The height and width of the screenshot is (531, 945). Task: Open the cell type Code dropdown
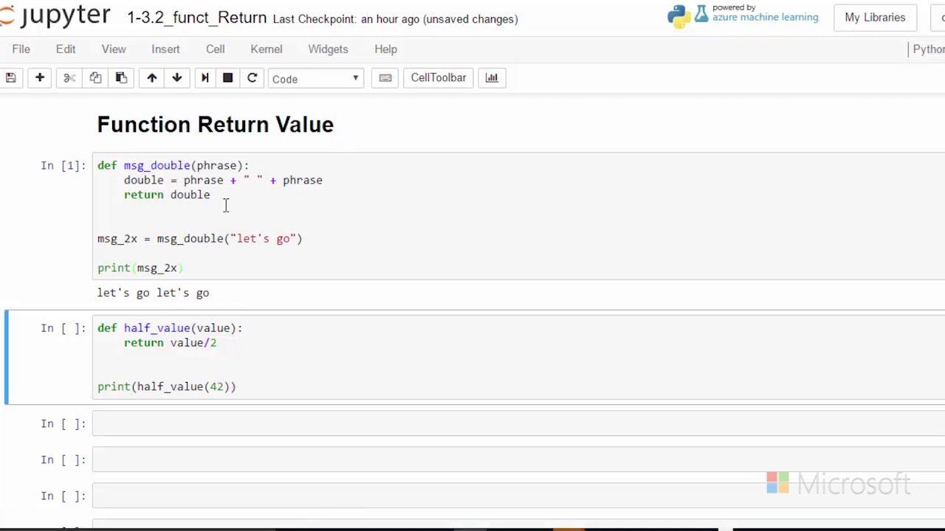(316, 78)
